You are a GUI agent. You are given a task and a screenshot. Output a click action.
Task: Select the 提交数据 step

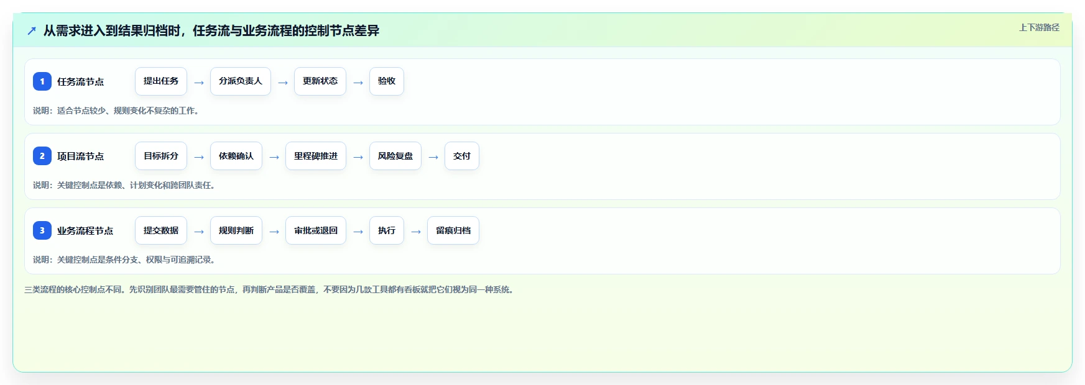[161, 230]
